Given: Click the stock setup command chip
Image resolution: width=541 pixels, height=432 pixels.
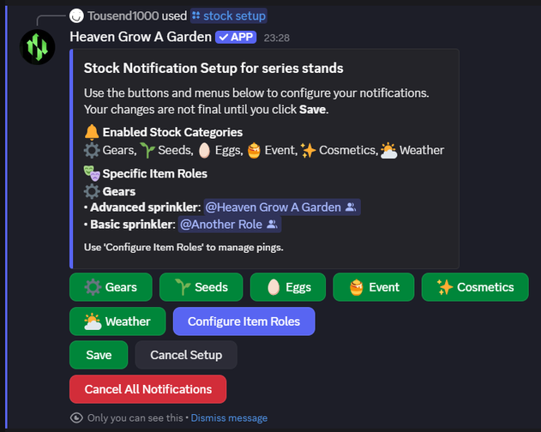Looking at the screenshot, I should [x=229, y=16].
